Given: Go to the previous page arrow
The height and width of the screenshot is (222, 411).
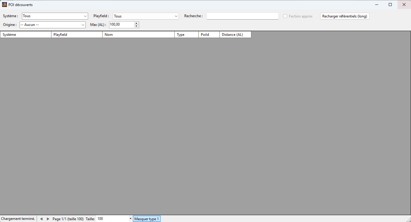Looking at the screenshot, I should 41,219.
